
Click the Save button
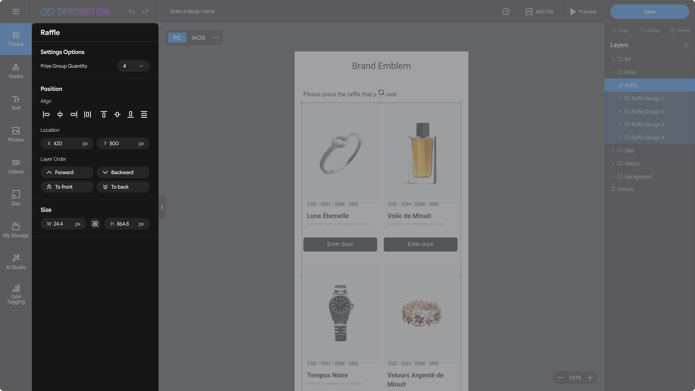coord(649,12)
